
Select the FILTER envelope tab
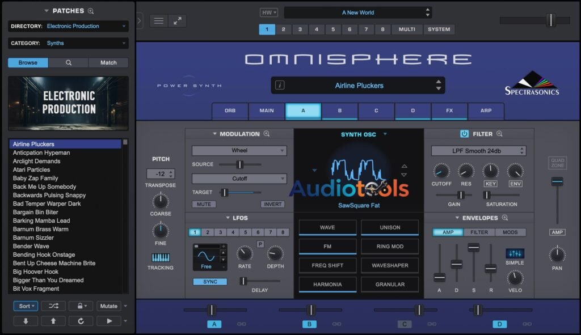(479, 232)
